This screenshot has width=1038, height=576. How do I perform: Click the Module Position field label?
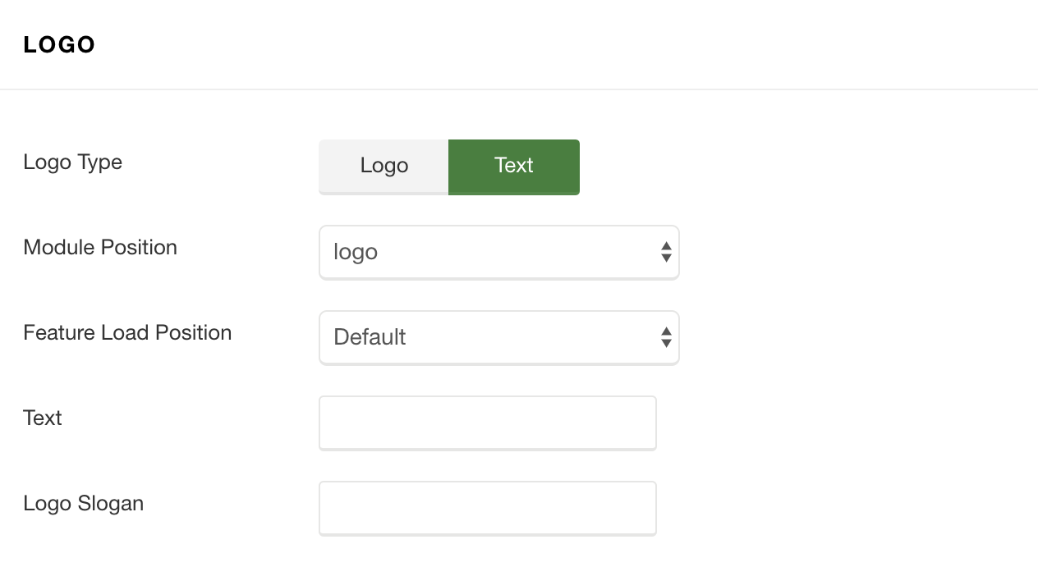100,247
